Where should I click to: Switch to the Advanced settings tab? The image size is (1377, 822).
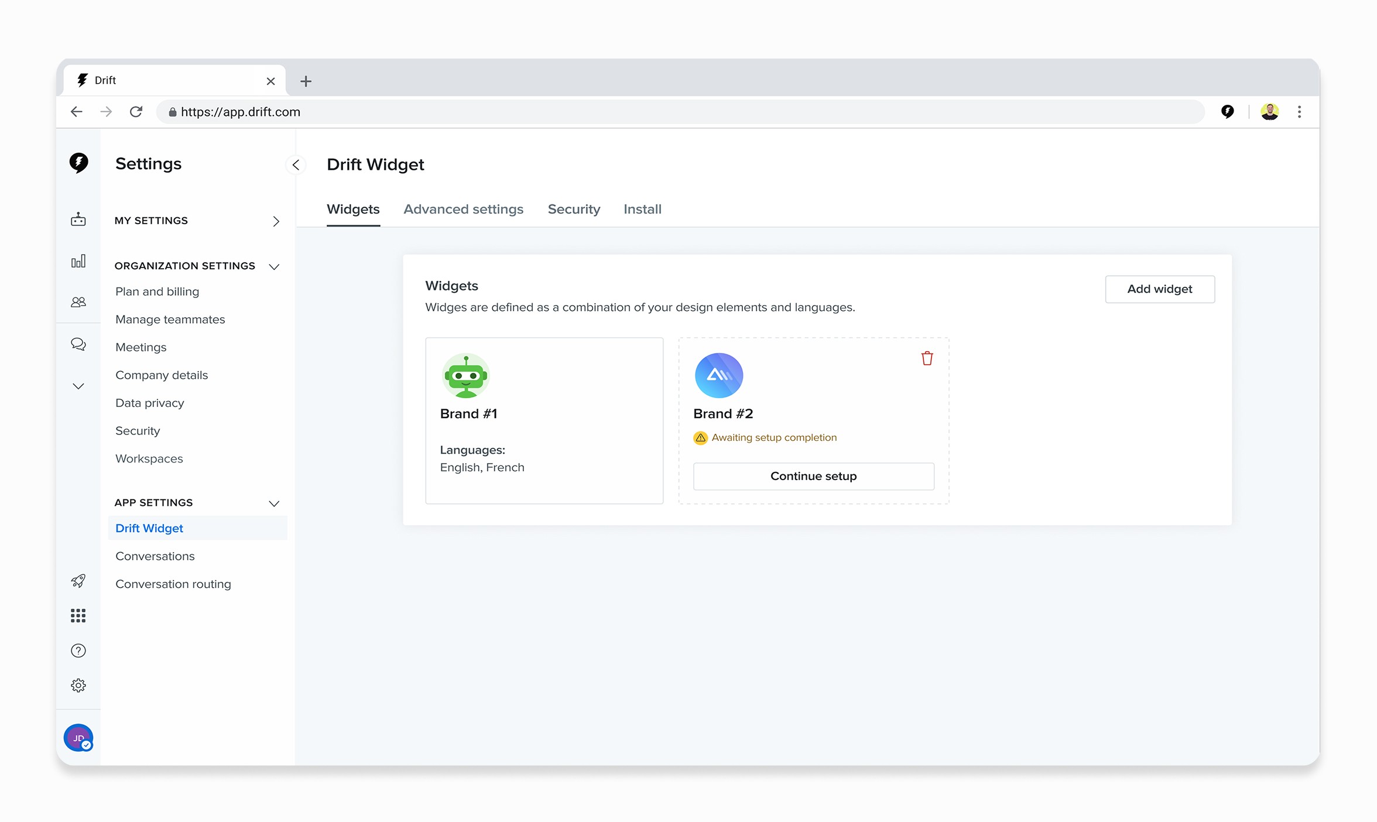tap(463, 210)
